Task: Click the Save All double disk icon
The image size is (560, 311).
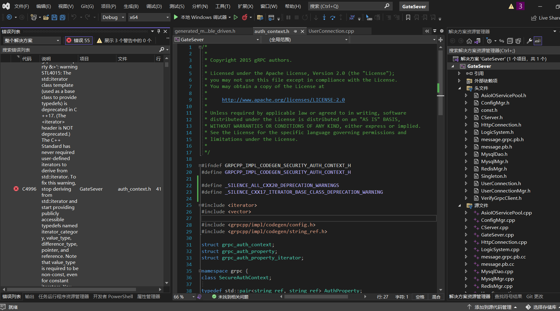Action: click(x=63, y=17)
